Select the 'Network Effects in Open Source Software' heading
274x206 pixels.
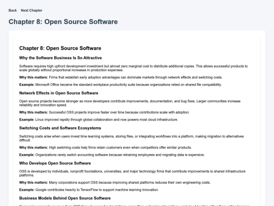pyautogui.click(x=58, y=93)
